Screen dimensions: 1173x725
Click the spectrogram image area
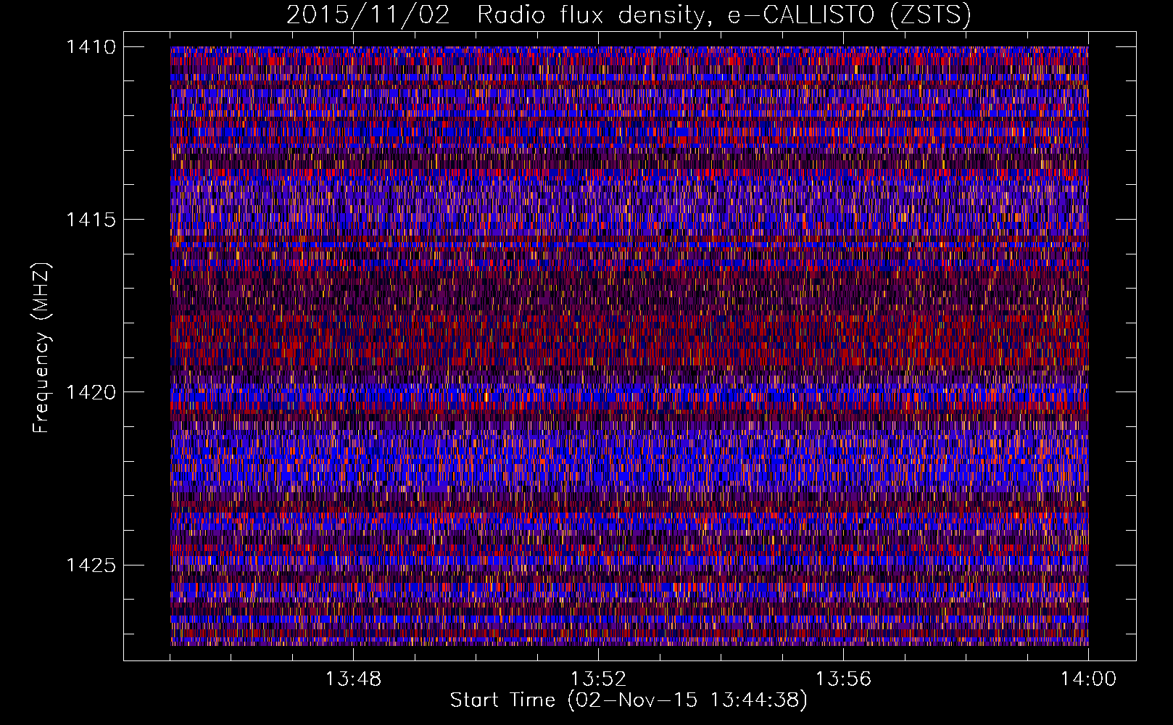[629, 346]
